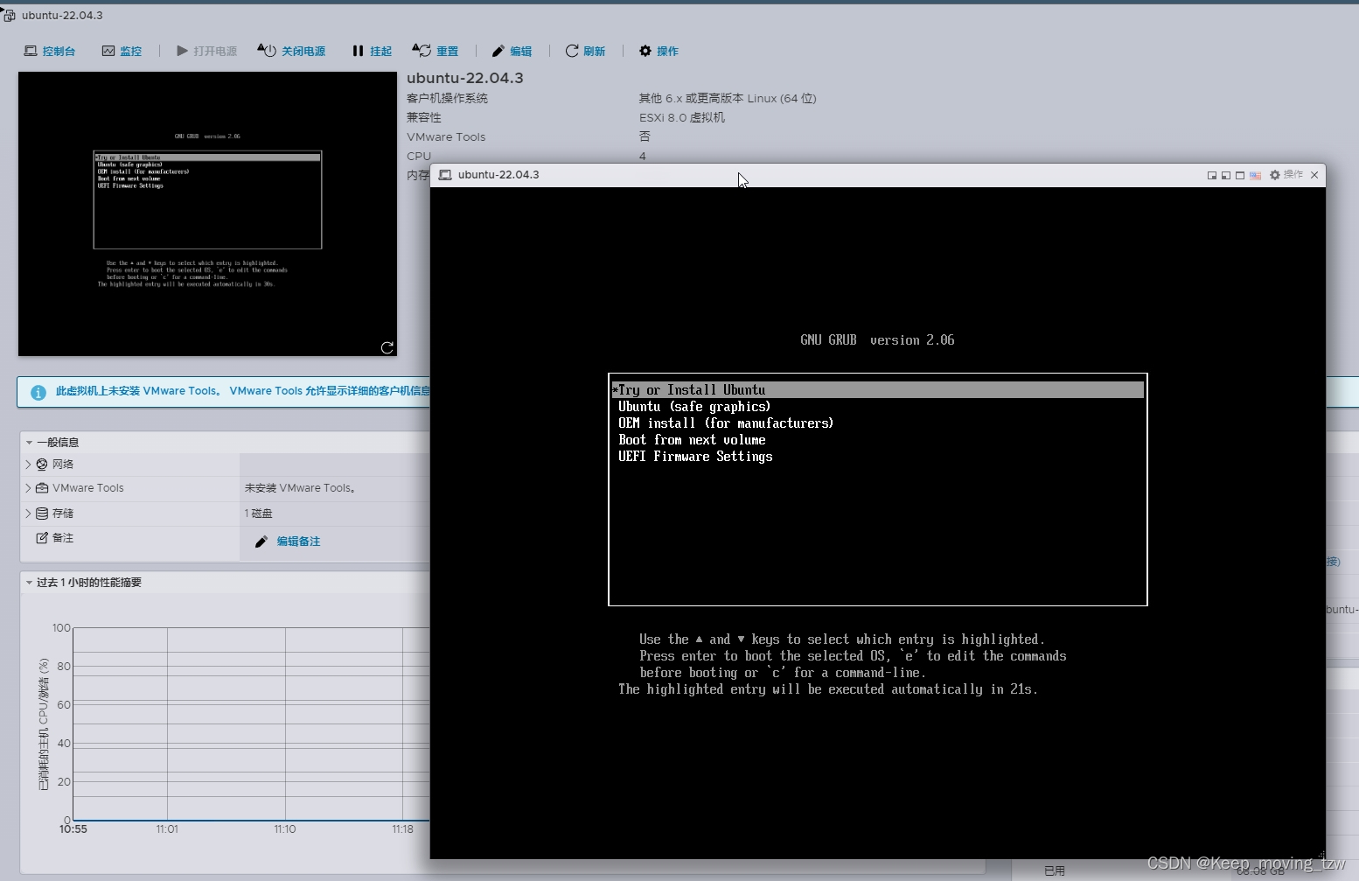
Task: Click the small-size icon in console window title bar
Action: click(x=1212, y=175)
